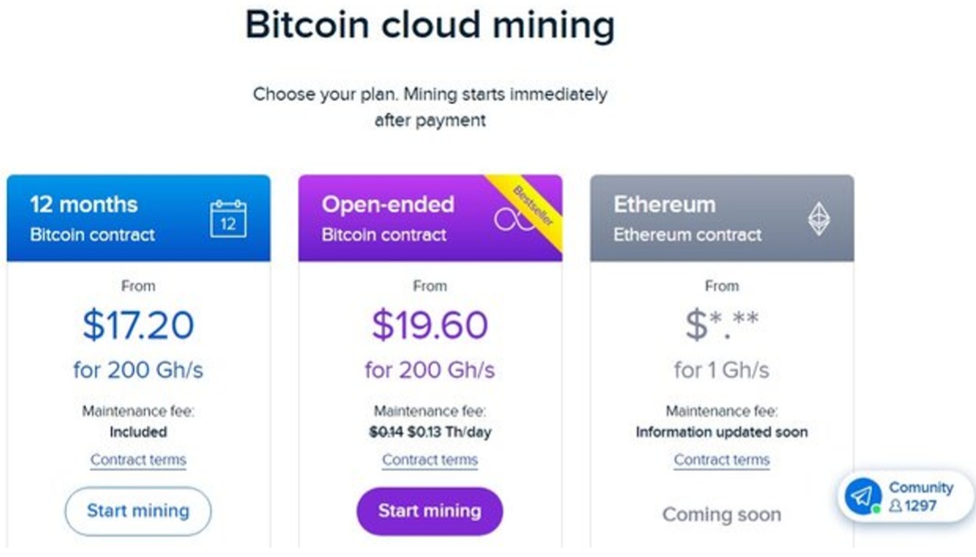976x557 pixels.
Task: Click the $17.20 price
Action: click(138, 325)
